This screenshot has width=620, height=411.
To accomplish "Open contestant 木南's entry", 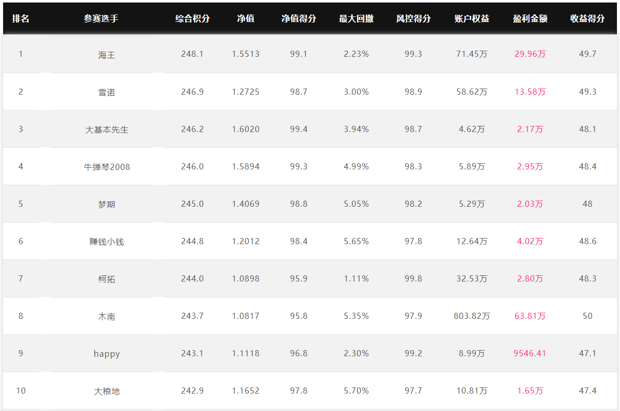I will pyautogui.click(x=106, y=316).
